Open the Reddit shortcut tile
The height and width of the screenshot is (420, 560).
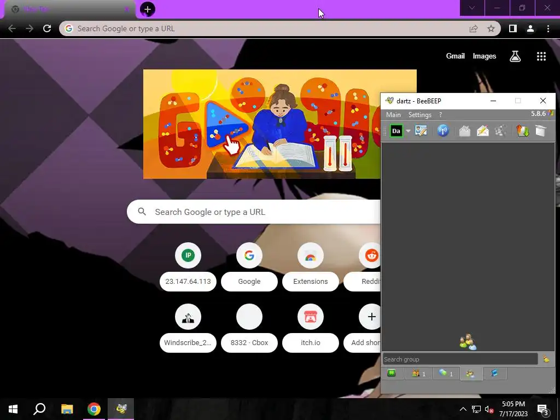click(363, 267)
